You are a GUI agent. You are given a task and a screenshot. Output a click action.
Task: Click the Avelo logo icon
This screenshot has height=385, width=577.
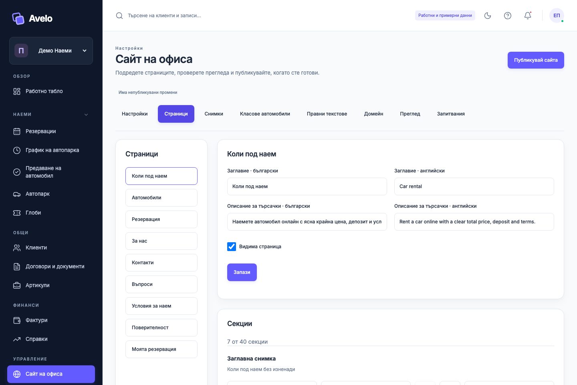coord(18,18)
